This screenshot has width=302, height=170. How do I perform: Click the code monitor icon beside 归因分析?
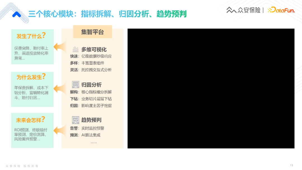point(75,84)
